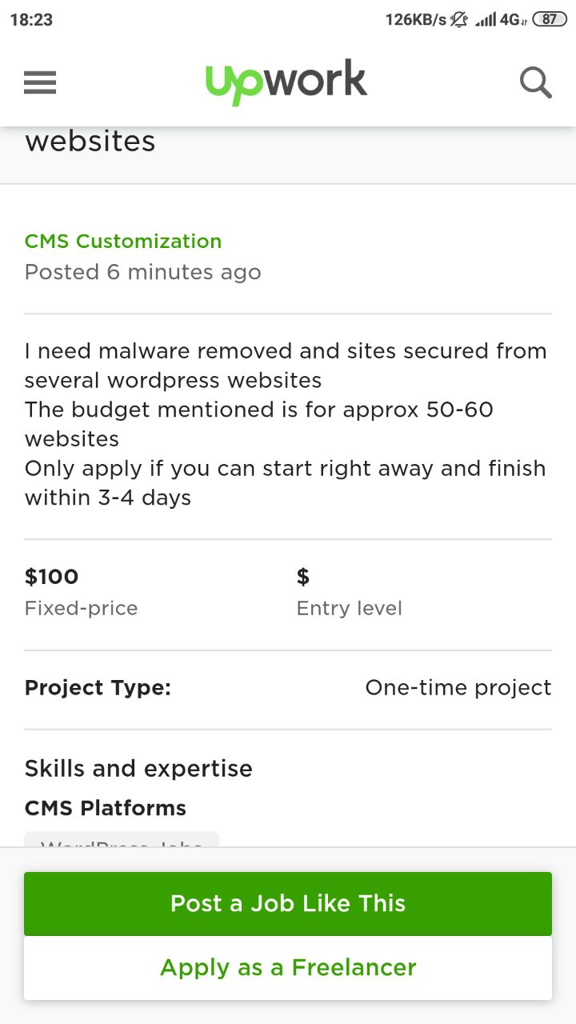The height and width of the screenshot is (1024, 576).
Task: Tap the Entry level label
Action: (x=350, y=608)
